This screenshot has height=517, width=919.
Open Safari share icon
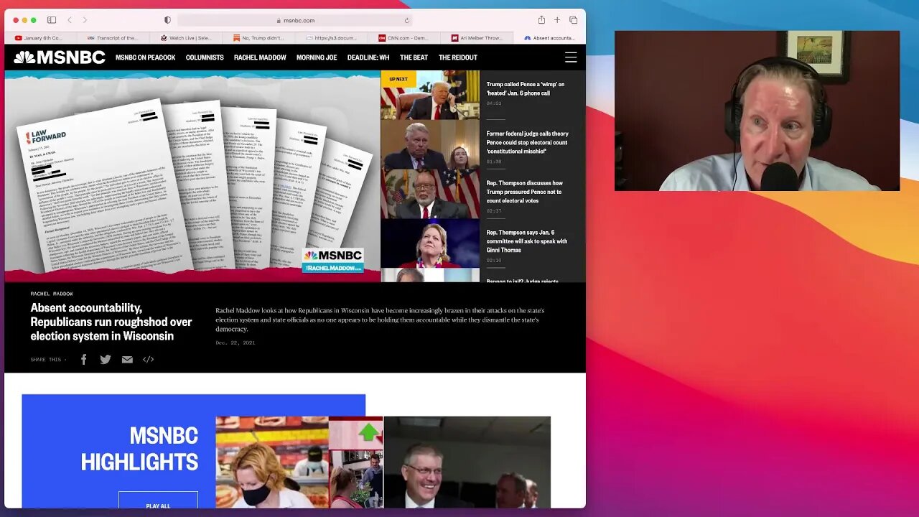tap(541, 20)
